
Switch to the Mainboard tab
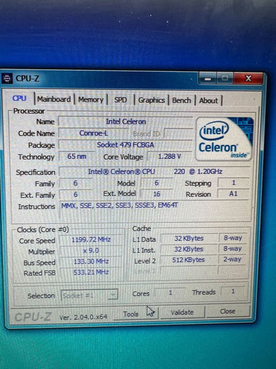pyautogui.click(x=54, y=99)
